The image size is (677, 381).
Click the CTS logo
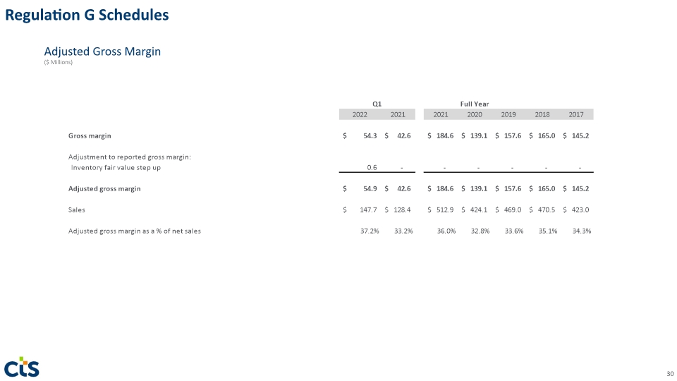click(x=22, y=367)
